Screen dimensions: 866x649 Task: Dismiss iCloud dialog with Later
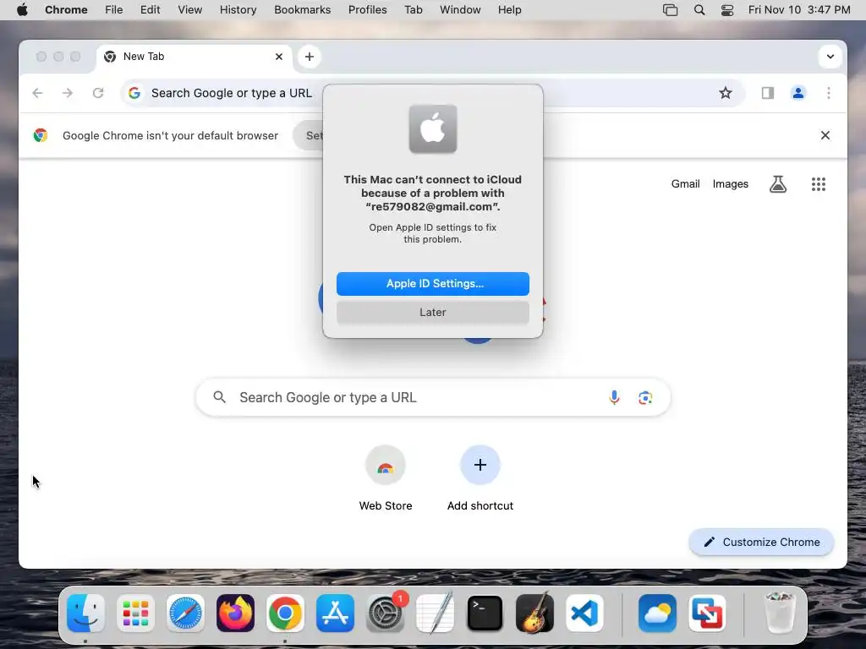(x=432, y=313)
